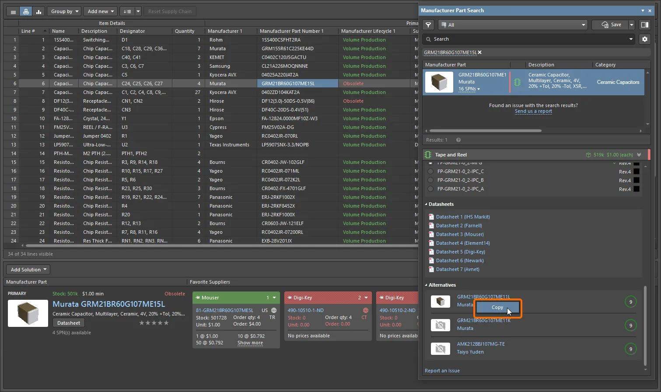661x392 pixels.
Task: Collapse the Datasheets section
Action: pyautogui.click(x=427, y=205)
